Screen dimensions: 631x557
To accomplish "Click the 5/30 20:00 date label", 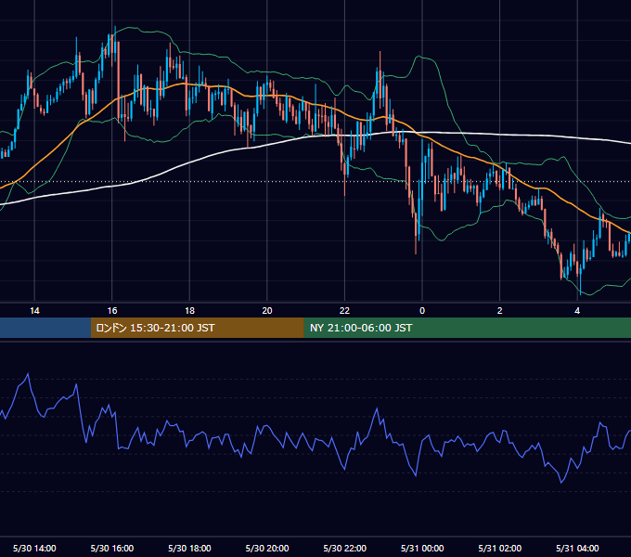I will coord(267,548).
